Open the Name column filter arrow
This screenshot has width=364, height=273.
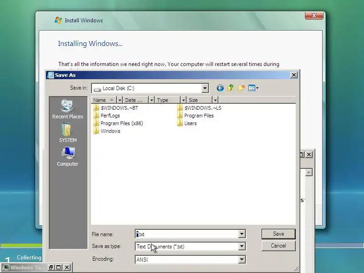[120, 100]
